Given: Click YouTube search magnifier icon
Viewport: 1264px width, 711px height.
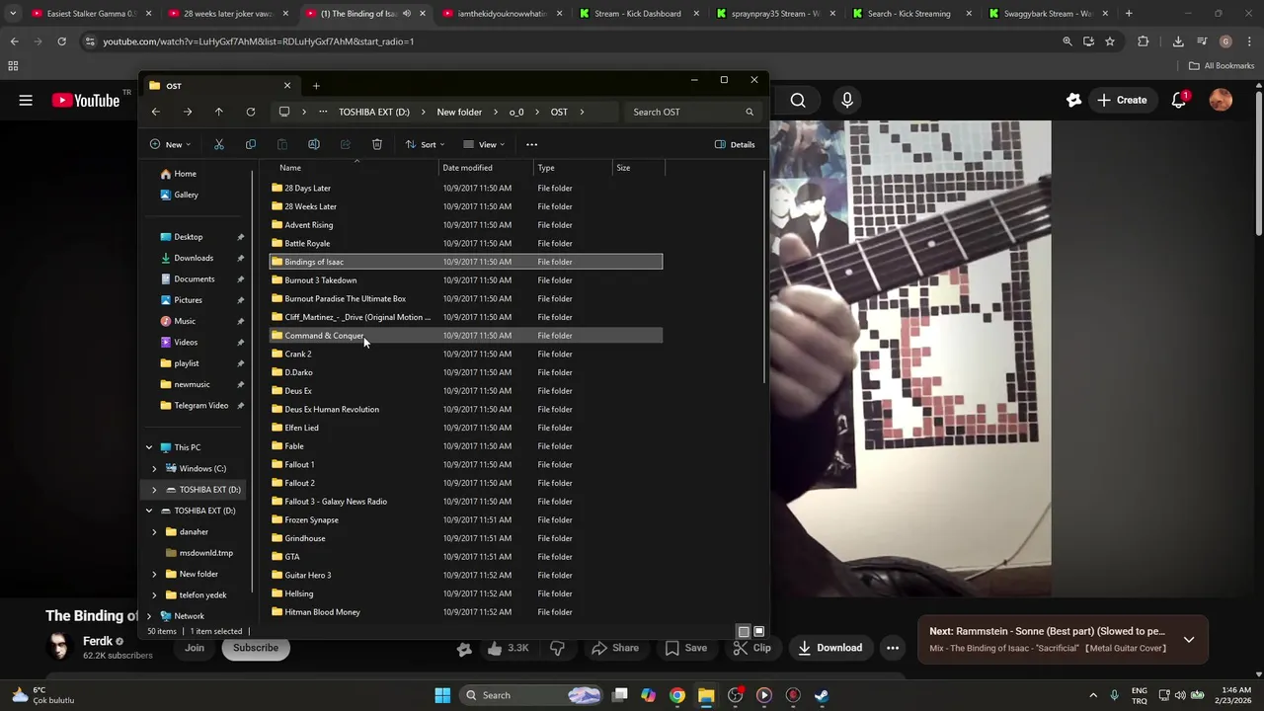Looking at the screenshot, I should pos(798,100).
